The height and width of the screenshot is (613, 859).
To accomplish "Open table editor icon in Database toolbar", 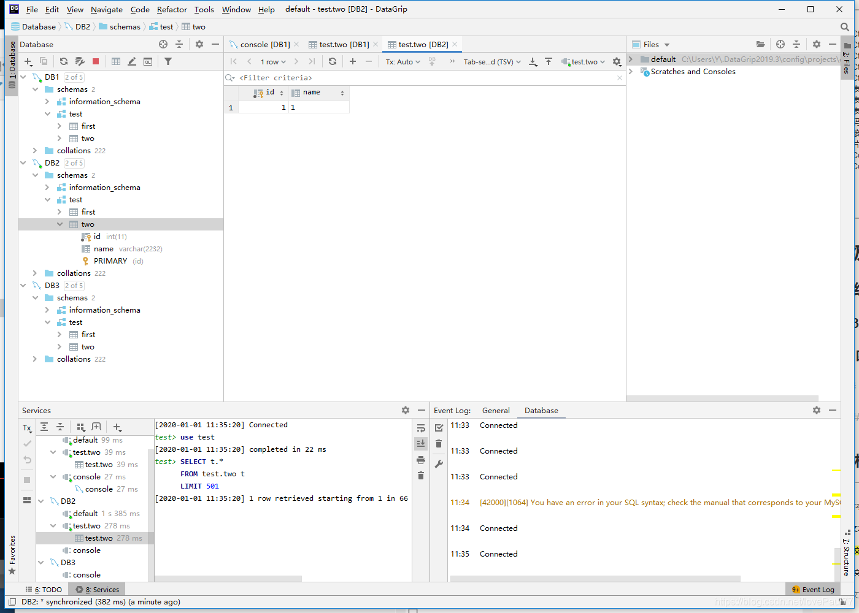I will point(116,61).
